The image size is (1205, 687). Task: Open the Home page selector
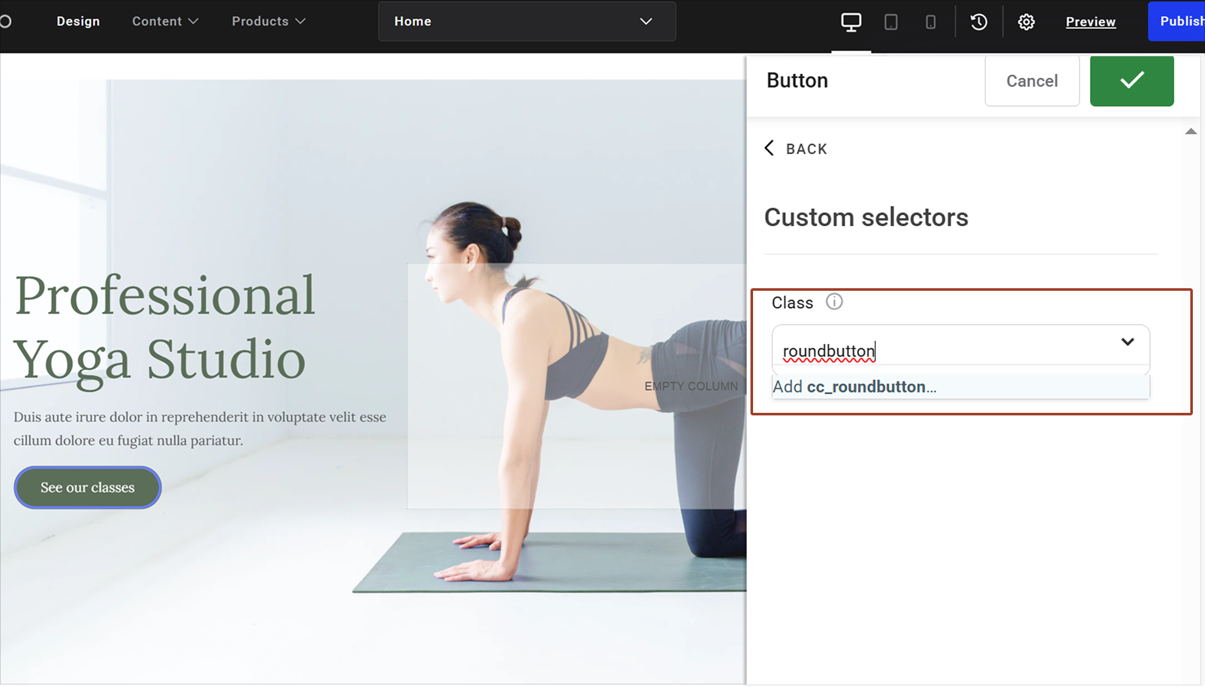[526, 21]
